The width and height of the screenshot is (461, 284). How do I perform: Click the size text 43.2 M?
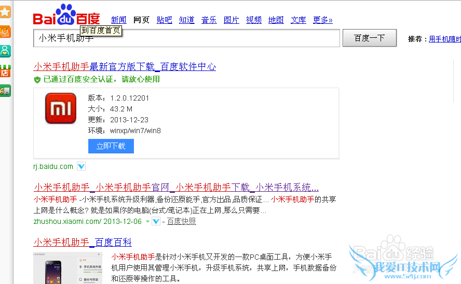[121, 109]
